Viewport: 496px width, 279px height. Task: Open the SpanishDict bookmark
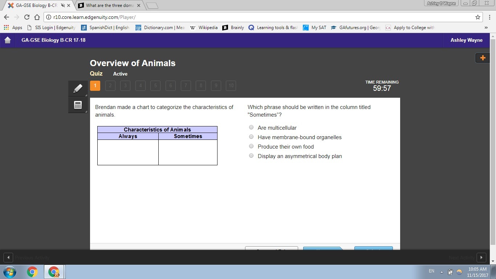(105, 28)
